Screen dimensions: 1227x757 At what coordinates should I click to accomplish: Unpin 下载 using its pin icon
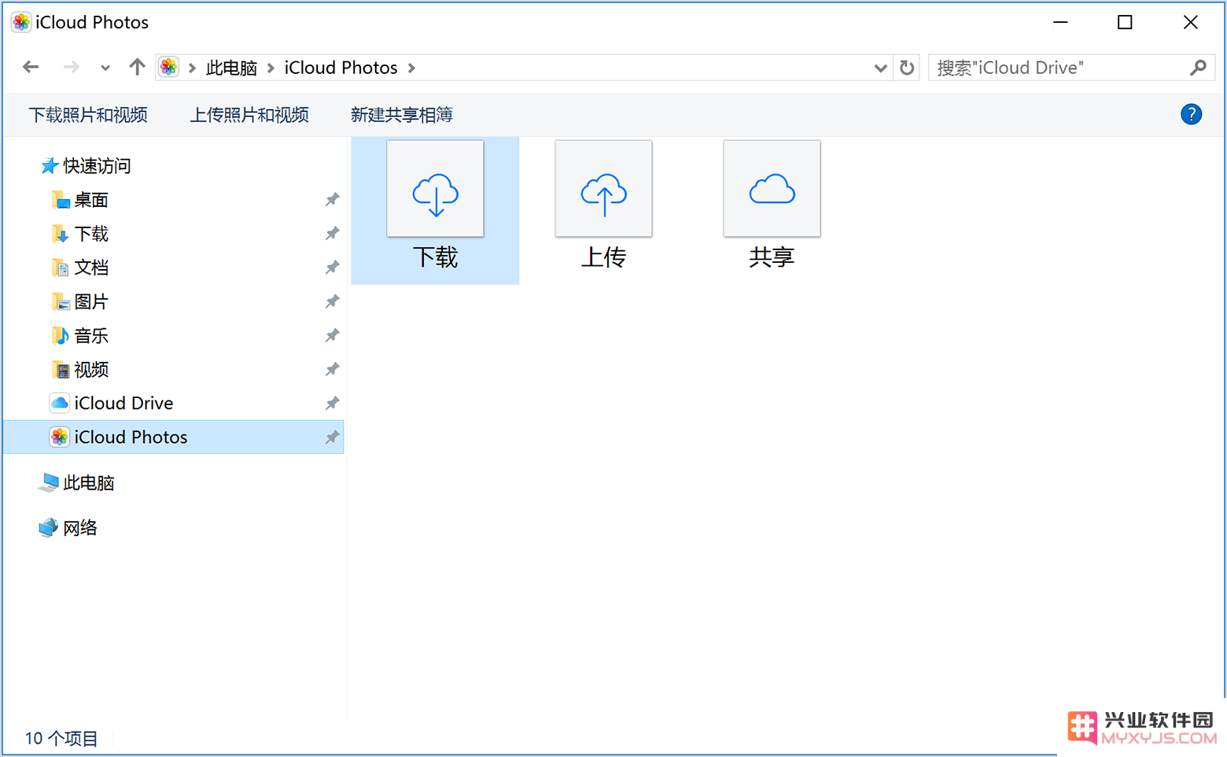[332, 234]
